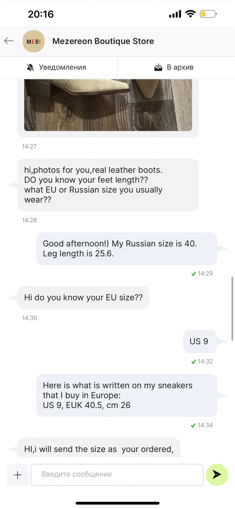235x509 pixels.
Task: Tap the muted bell notifications icon
Action: coord(30,67)
